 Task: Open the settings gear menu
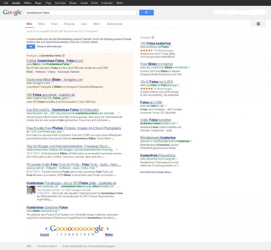[258, 24]
